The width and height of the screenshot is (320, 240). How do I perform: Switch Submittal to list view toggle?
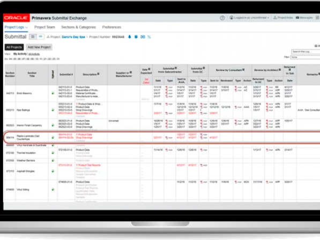click(x=33, y=37)
